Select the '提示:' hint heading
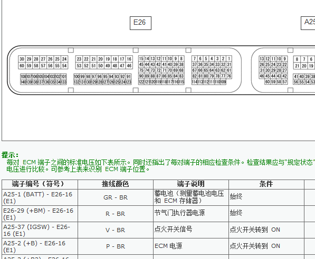Image resolution: width=315 pixels, height=259 pixels. tap(10, 155)
